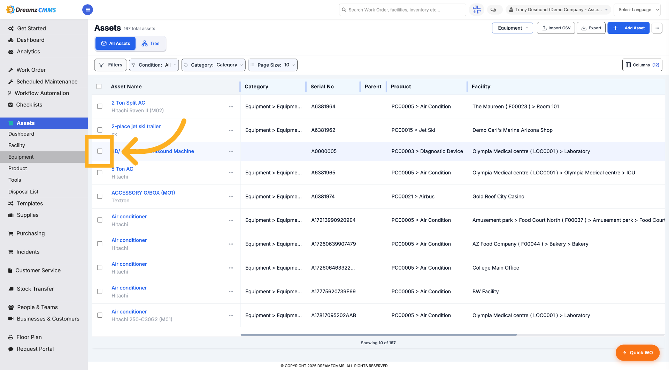The width and height of the screenshot is (669, 370).
Task: Click the DreamzCMMS logo
Action: [31, 10]
